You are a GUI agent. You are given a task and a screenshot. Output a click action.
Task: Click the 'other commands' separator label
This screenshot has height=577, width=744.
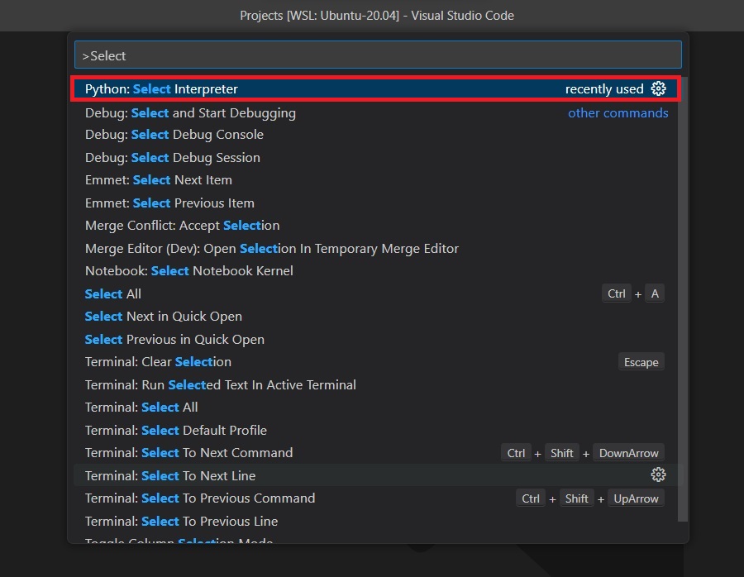click(x=618, y=113)
